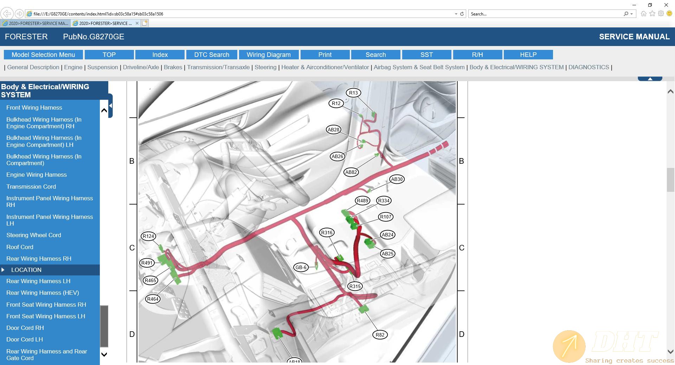Click page scrollbar down arrow
Screen dimensions: 675x365
(670, 352)
